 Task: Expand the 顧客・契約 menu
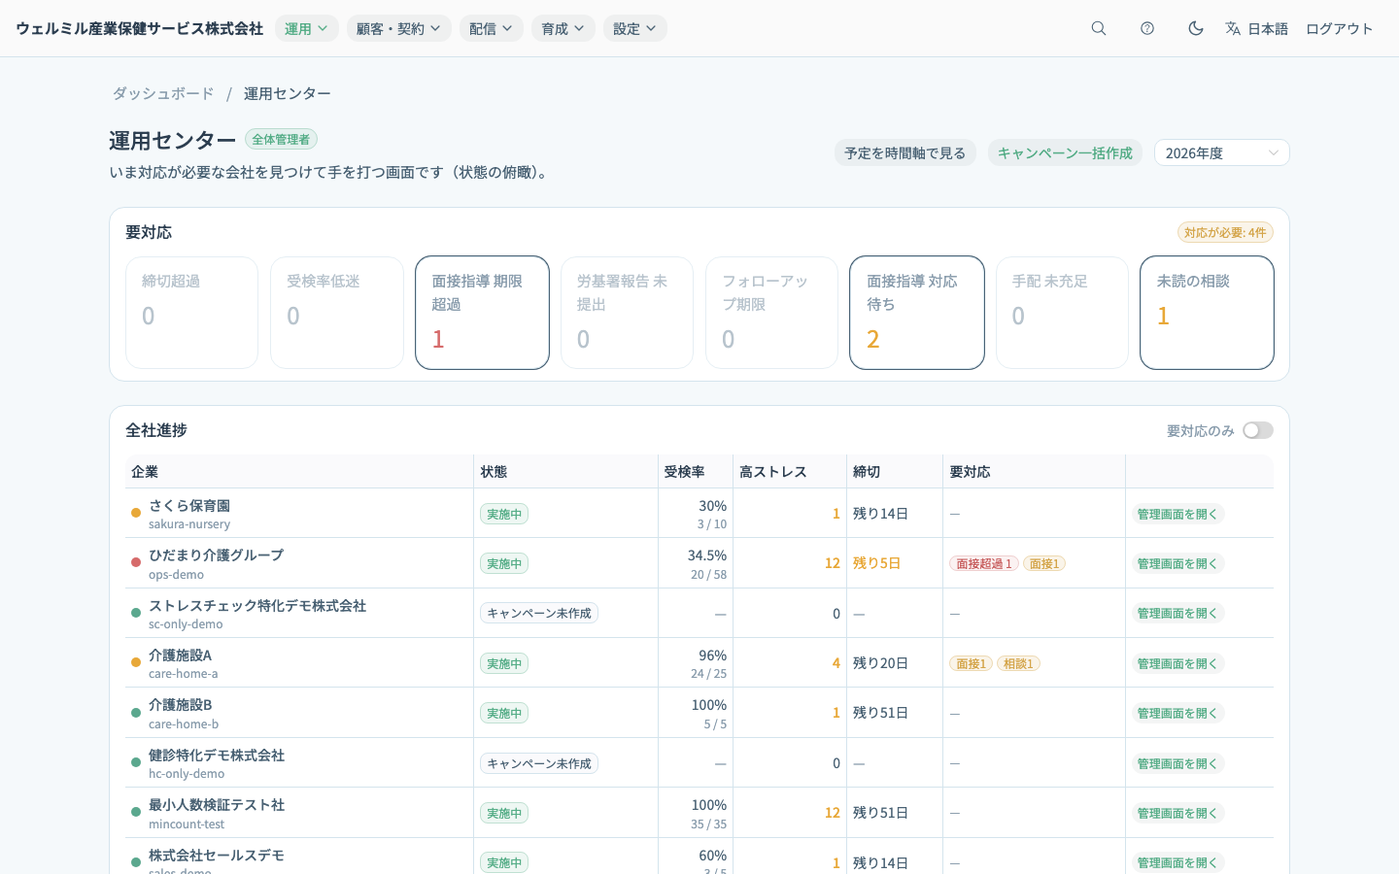(398, 28)
